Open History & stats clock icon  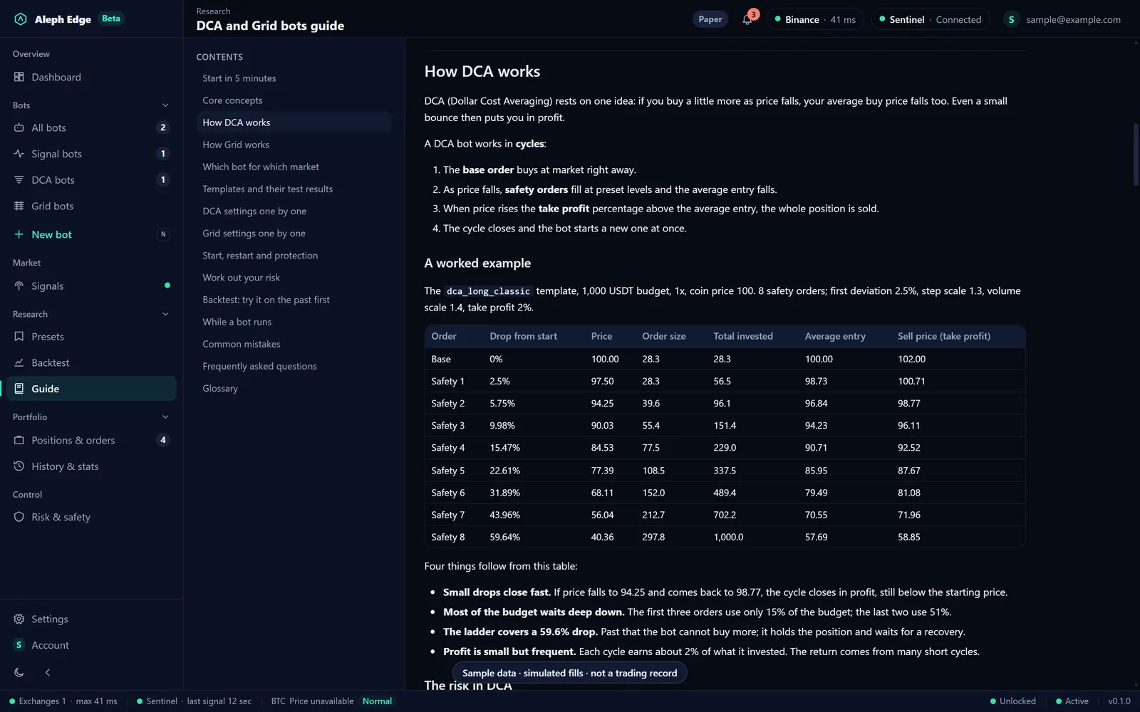pyautogui.click(x=19, y=466)
